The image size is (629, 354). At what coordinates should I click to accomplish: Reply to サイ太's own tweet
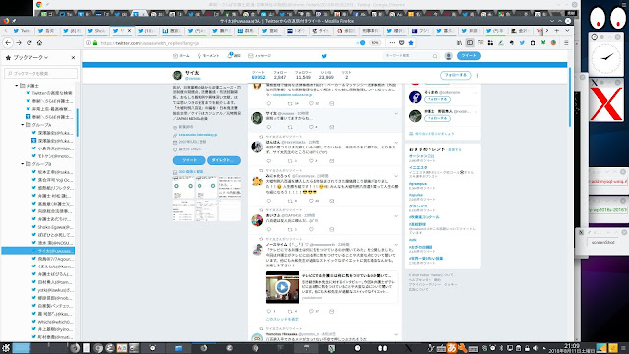click(268, 127)
